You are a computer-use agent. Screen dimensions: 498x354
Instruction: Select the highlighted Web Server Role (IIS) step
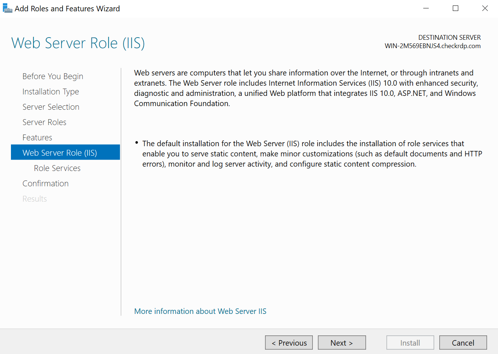point(60,153)
